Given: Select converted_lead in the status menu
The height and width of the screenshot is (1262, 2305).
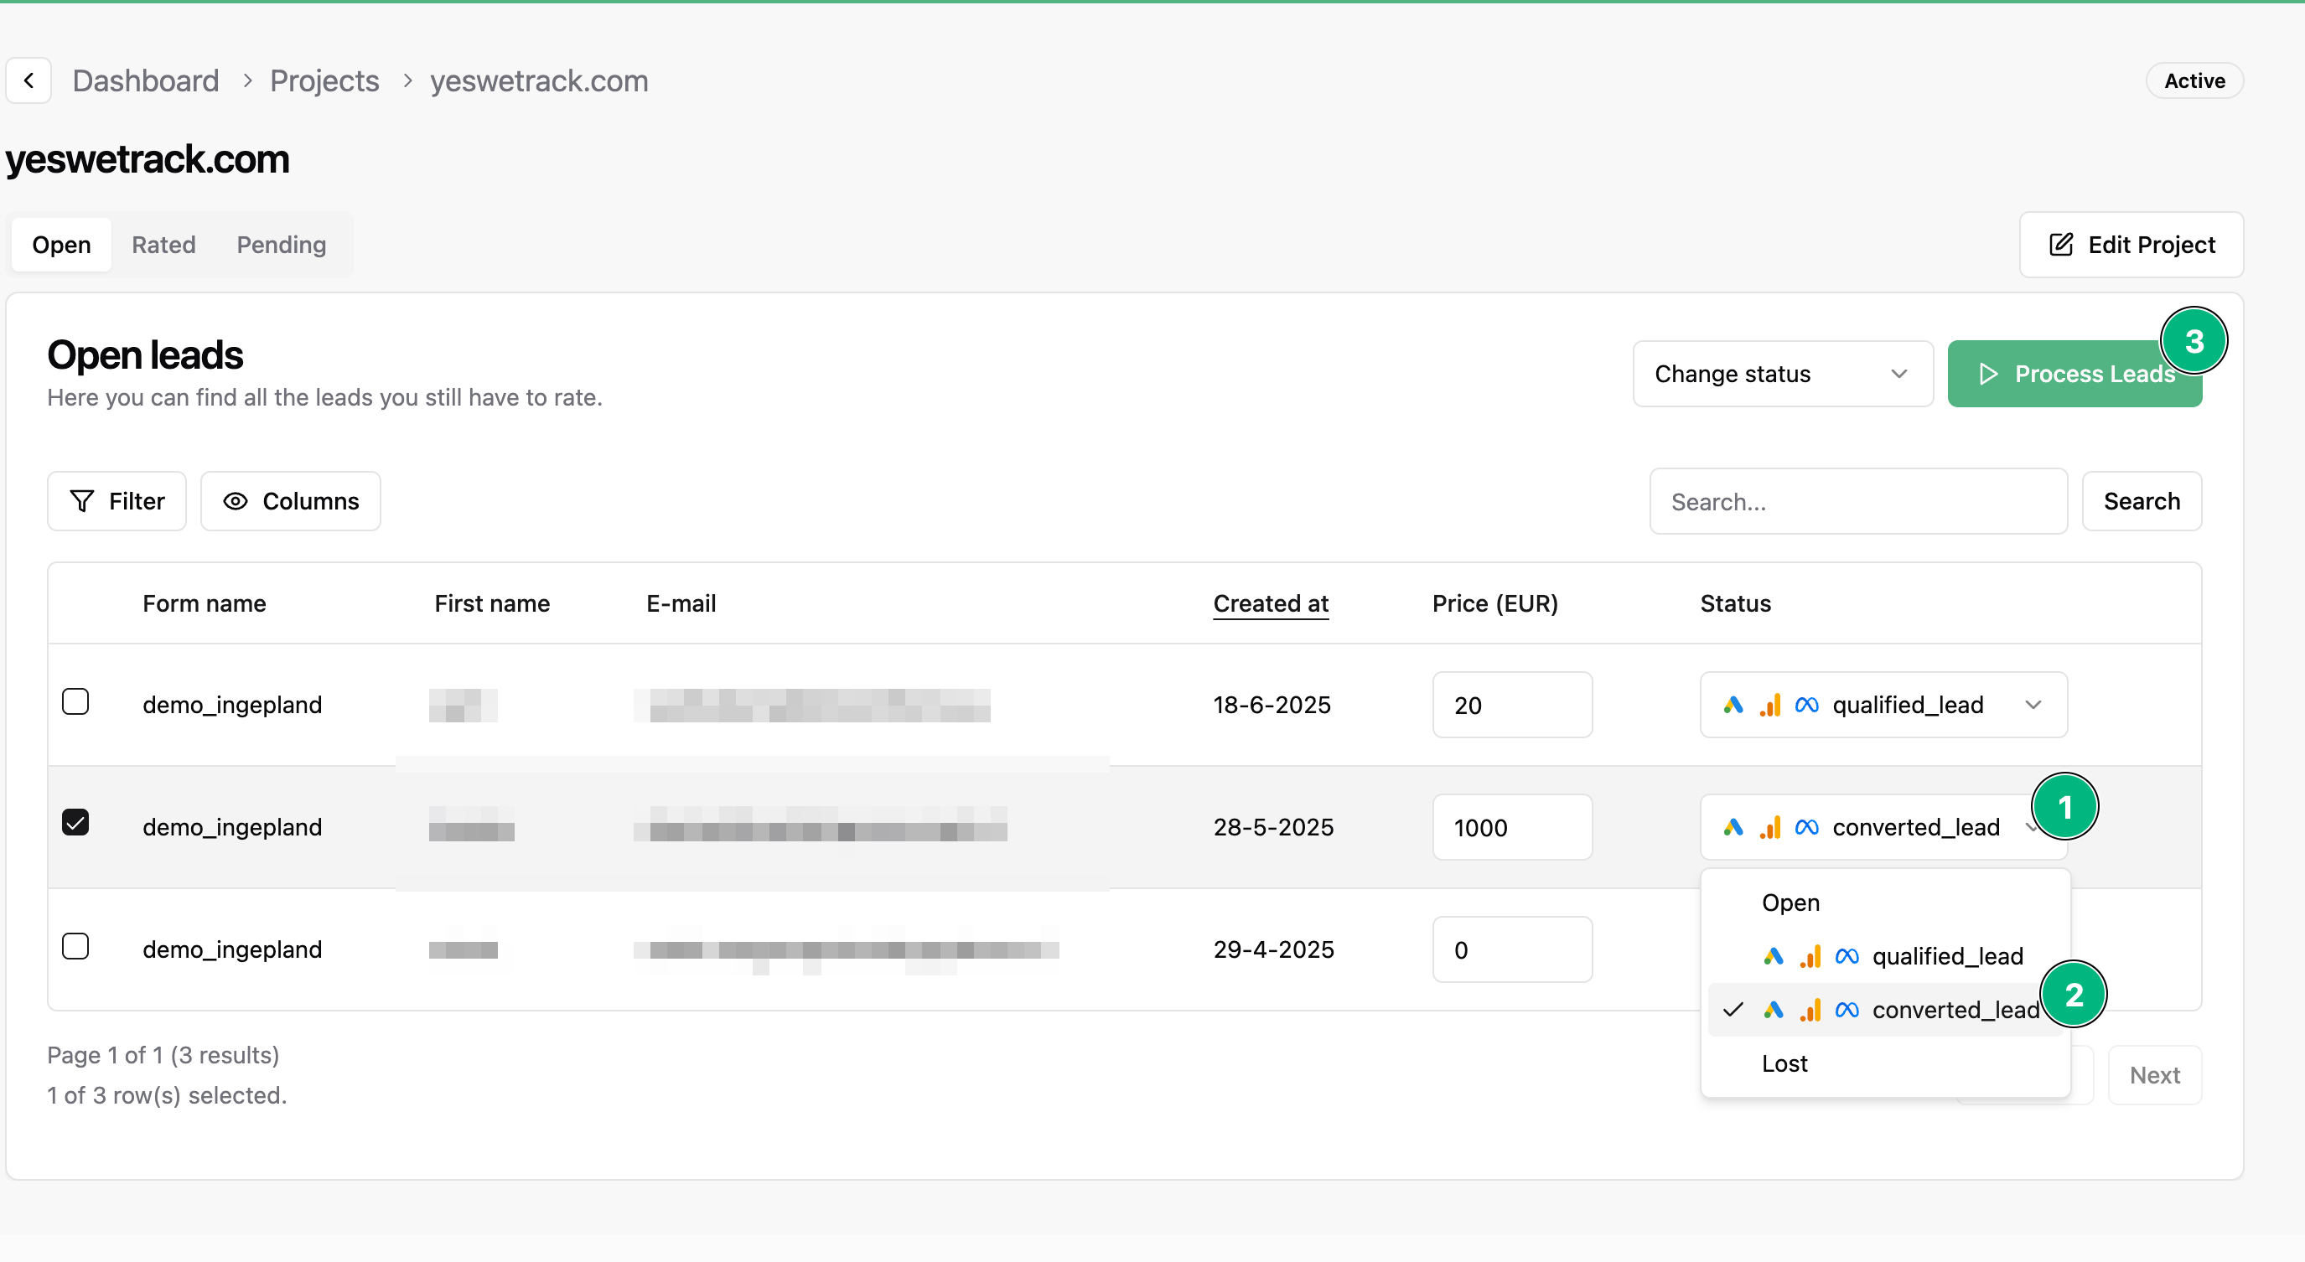Looking at the screenshot, I should (1884, 1010).
